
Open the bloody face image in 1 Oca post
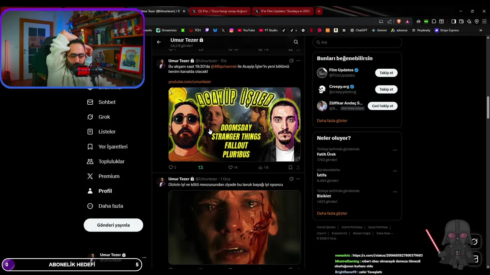[234, 227]
